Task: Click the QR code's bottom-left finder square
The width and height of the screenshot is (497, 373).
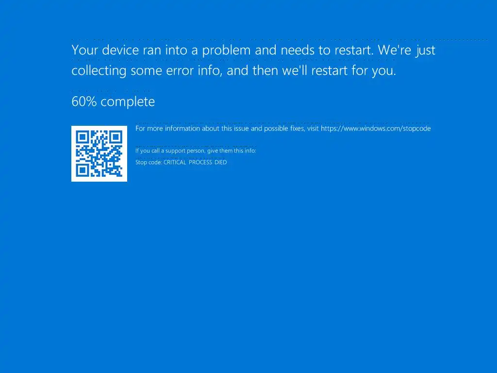Action: [x=83, y=170]
